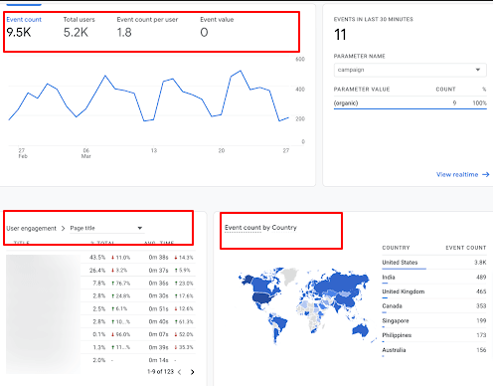Open the campaign parameter name dropdown
Screen dimensions: 493x386
pyautogui.click(x=411, y=70)
